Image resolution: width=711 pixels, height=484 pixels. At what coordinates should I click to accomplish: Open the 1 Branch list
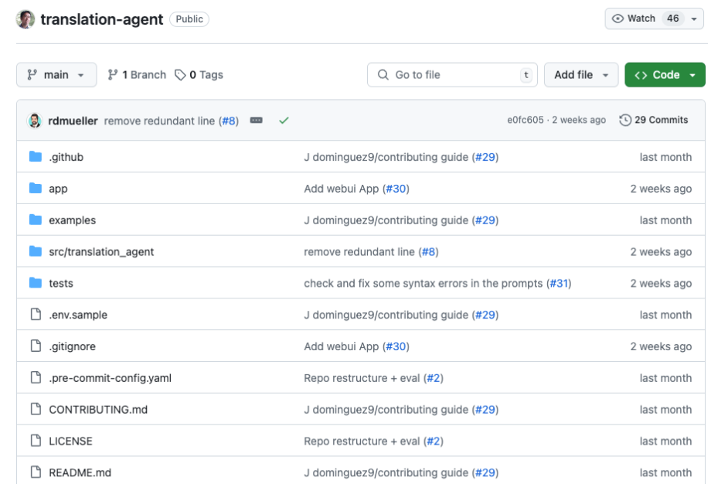pos(137,75)
